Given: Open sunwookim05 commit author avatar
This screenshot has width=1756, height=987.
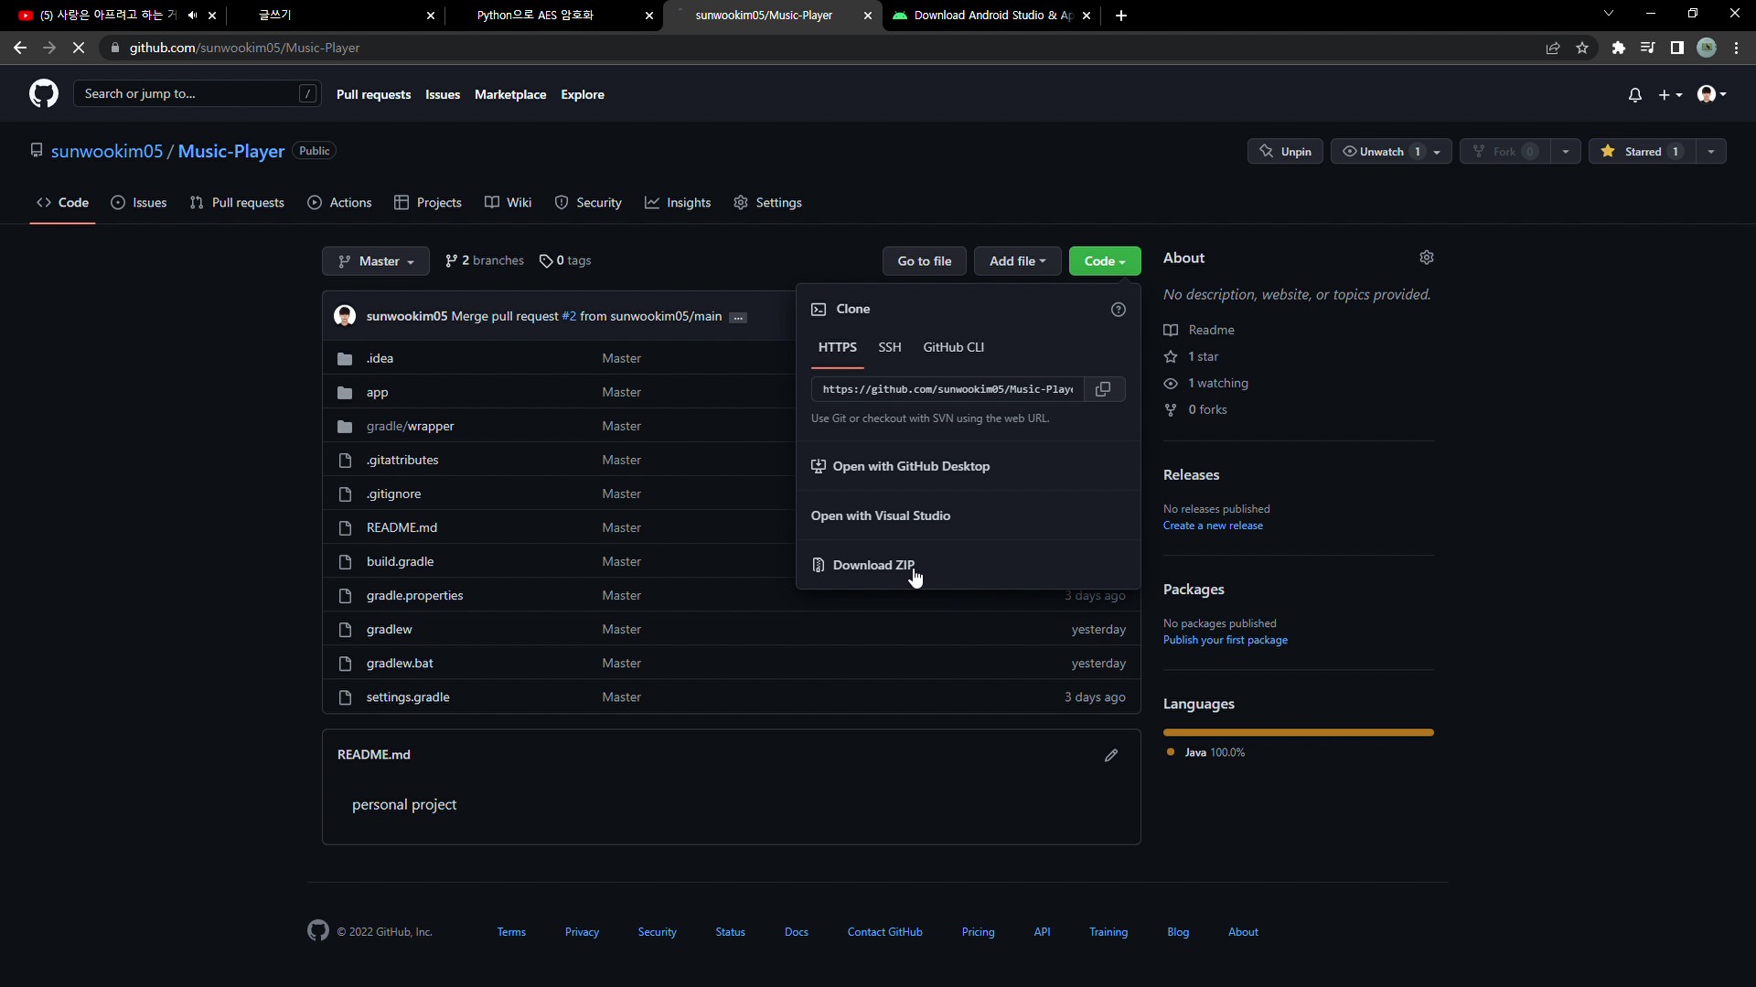Looking at the screenshot, I should [345, 316].
